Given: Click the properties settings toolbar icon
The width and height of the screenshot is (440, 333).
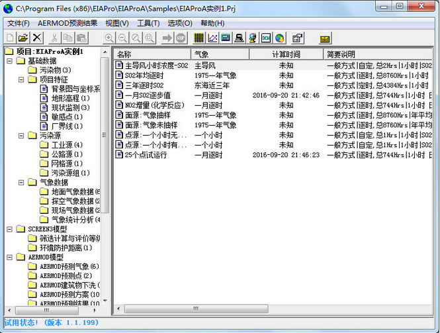Looking at the screenshot, I should tap(298, 38).
